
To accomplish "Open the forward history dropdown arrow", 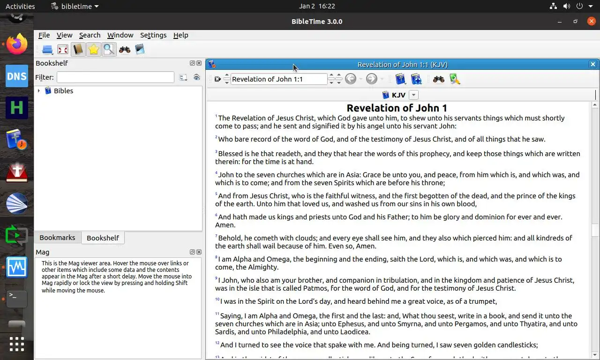I will coord(382,79).
